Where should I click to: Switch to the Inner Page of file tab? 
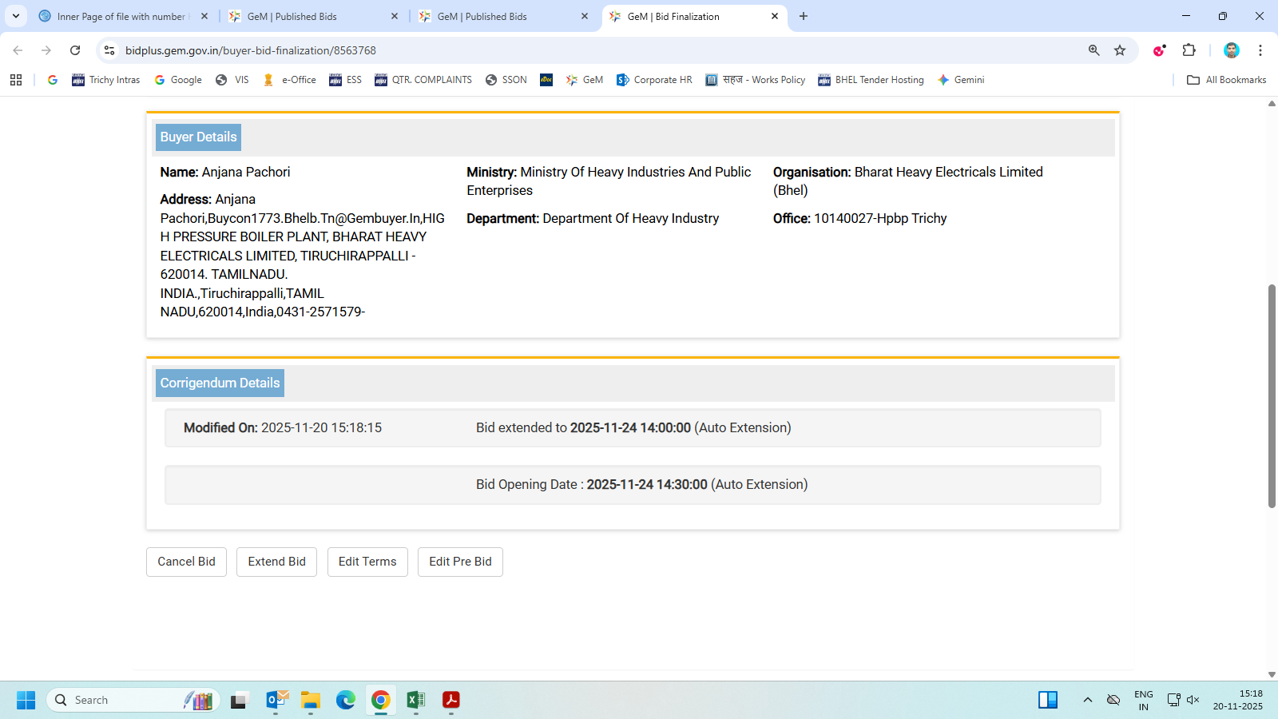[x=120, y=16]
